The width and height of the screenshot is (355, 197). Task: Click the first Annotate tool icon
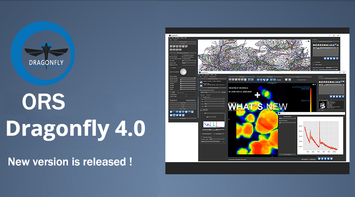point(171,47)
